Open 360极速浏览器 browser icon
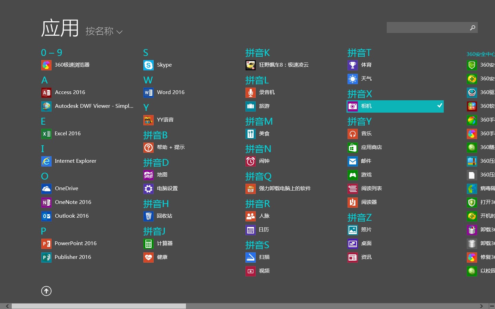 pos(46,65)
